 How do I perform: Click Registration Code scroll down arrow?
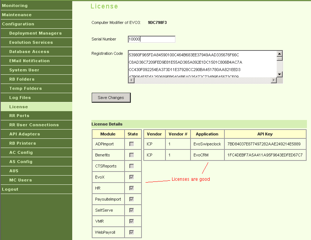point(280,74)
